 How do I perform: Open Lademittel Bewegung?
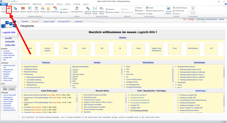180,8
